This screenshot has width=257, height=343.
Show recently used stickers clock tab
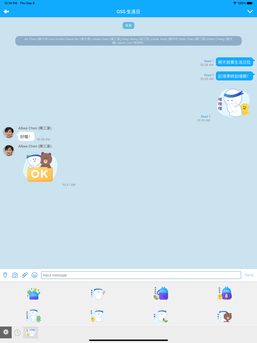(x=17, y=333)
